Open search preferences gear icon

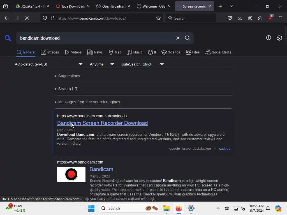point(279,38)
